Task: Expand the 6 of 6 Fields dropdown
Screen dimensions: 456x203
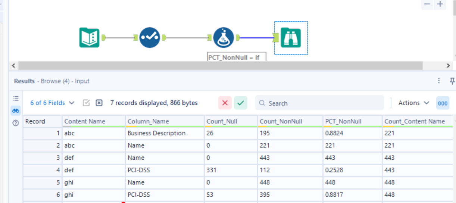Action: click(x=52, y=103)
